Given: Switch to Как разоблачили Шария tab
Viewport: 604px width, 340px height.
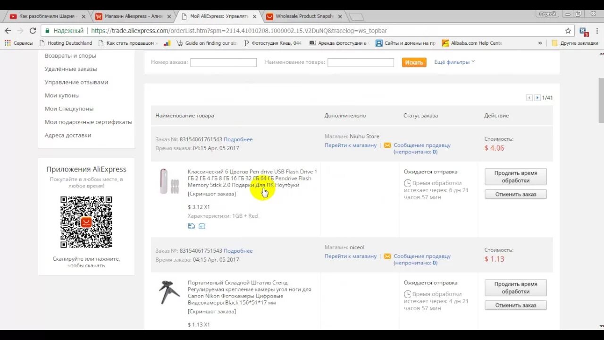Looking at the screenshot, I should [x=47, y=16].
